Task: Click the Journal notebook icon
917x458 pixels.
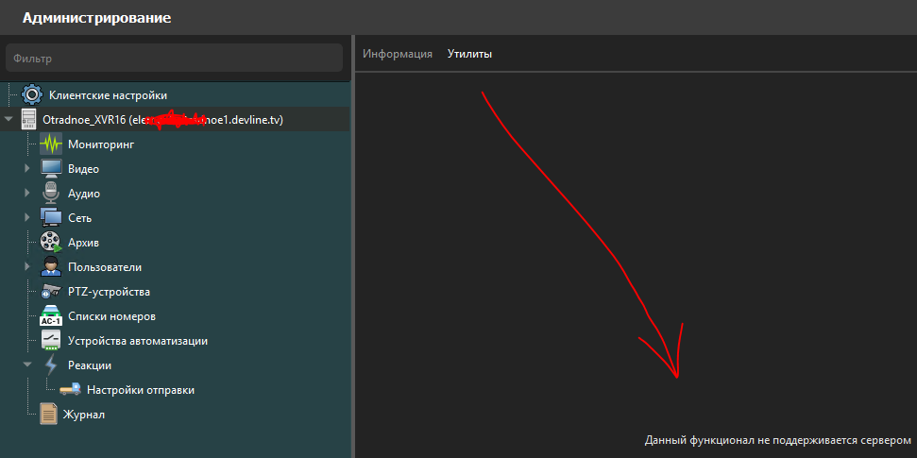Action: (x=48, y=415)
